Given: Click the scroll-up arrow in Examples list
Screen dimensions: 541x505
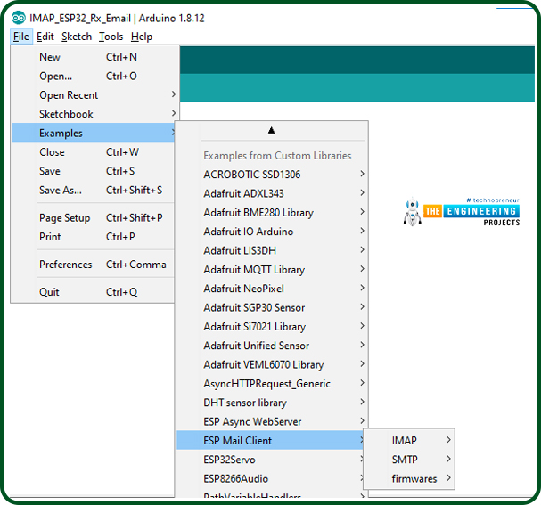Looking at the screenshot, I should click(272, 130).
